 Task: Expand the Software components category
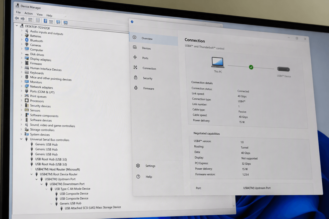coord(21,115)
